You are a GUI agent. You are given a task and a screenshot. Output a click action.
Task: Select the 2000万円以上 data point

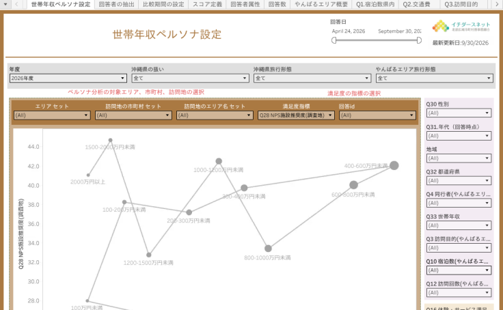[89, 175]
